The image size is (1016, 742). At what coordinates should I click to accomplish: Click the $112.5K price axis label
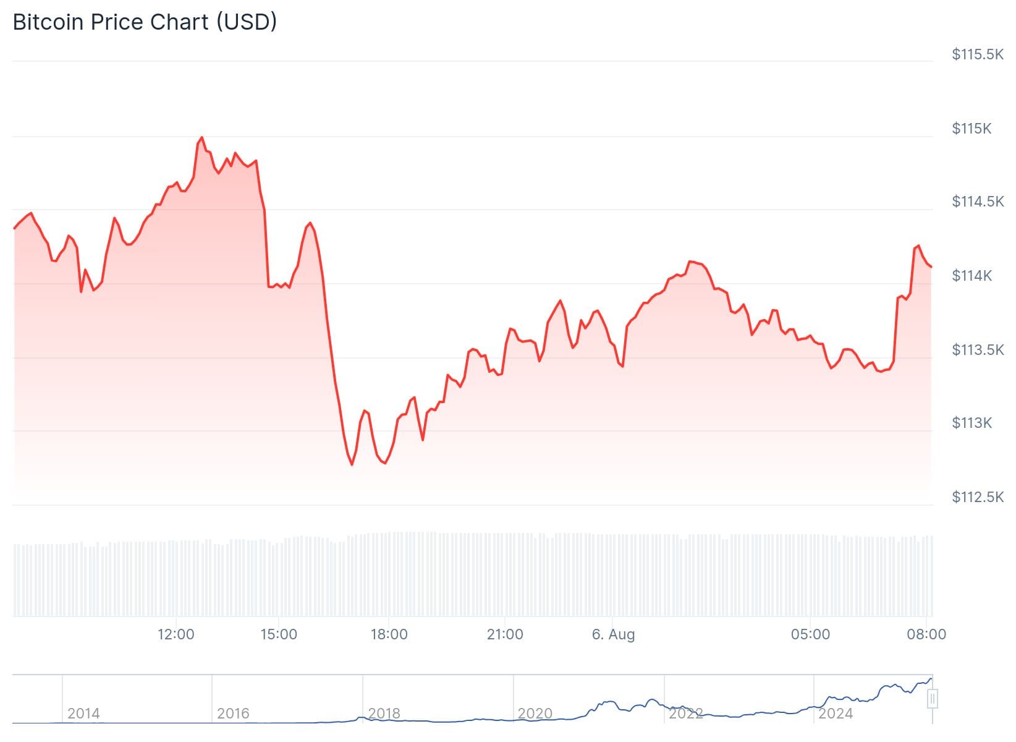click(978, 497)
